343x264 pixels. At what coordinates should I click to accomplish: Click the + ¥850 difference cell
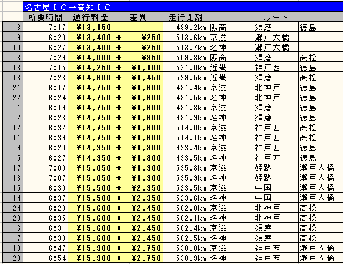tap(138, 57)
